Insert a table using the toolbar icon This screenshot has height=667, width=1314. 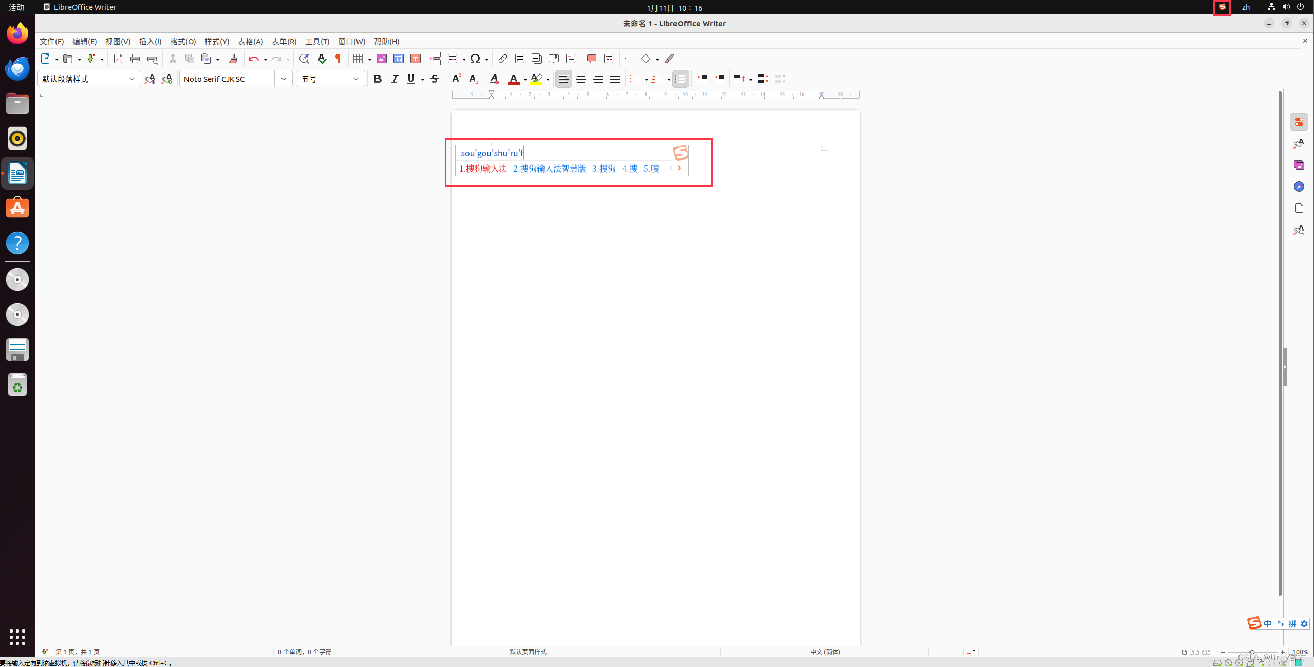pos(358,59)
